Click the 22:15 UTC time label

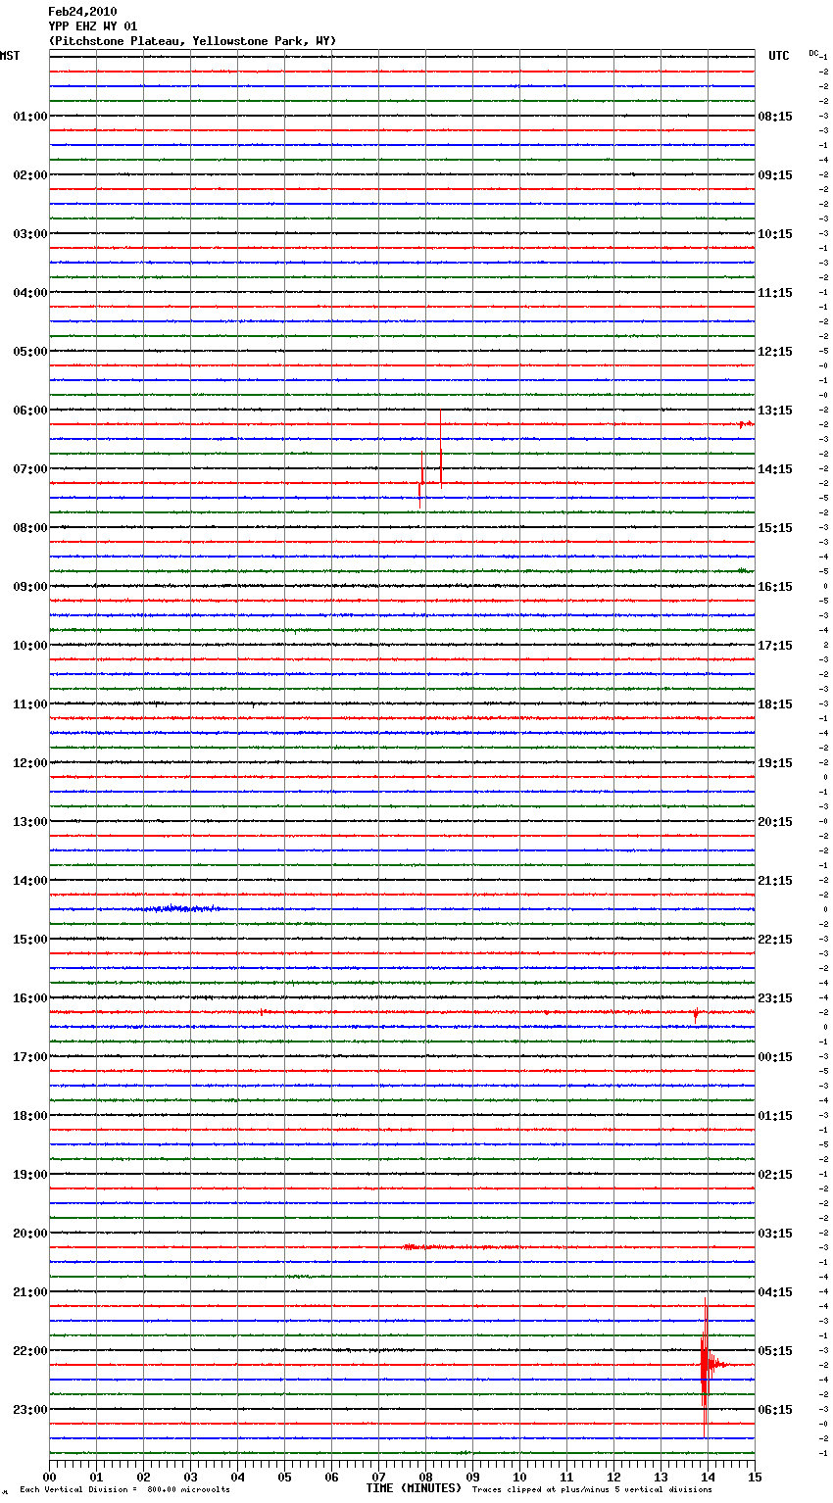(775, 940)
